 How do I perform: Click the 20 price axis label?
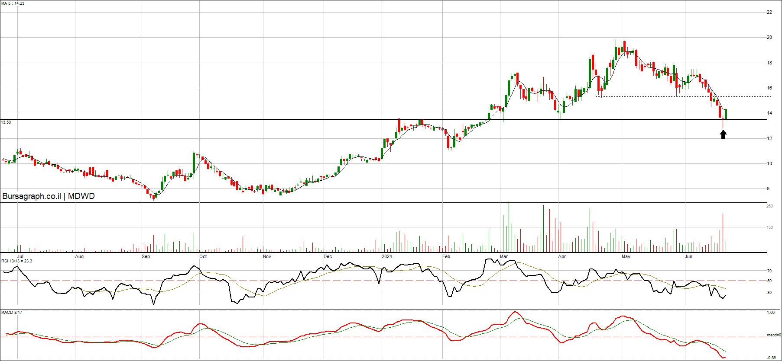click(769, 38)
